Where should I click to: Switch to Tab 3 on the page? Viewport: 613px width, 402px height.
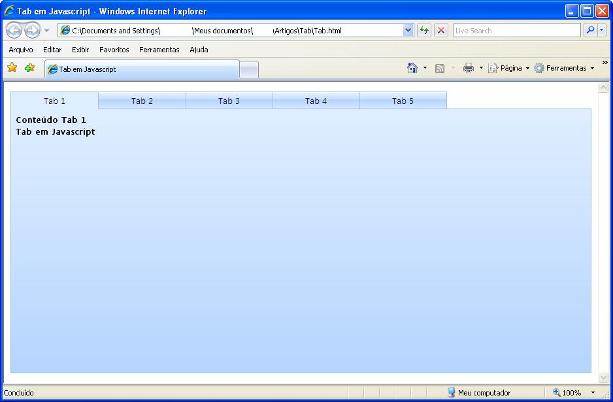[229, 100]
